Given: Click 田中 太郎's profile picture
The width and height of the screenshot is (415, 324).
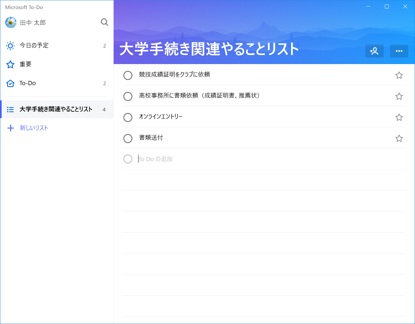Looking at the screenshot, I should [10, 22].
